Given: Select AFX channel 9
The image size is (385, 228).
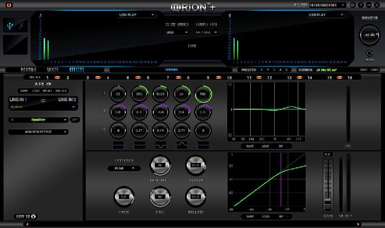Looking at the screenshot, I should click(x=208, y=78).
